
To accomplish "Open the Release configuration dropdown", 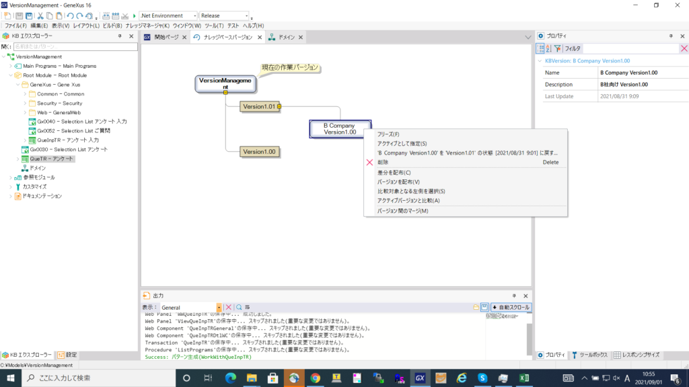I will [246, 16].
